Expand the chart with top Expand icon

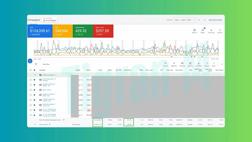[220, 30]
